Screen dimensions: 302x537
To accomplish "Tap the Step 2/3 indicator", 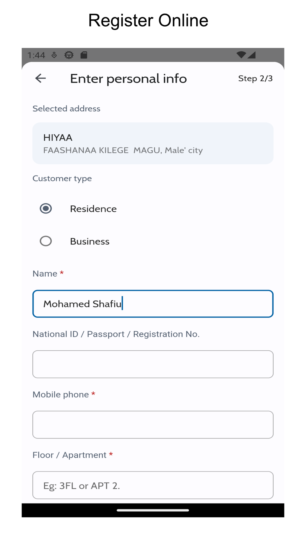I will [x=255, y=79].
